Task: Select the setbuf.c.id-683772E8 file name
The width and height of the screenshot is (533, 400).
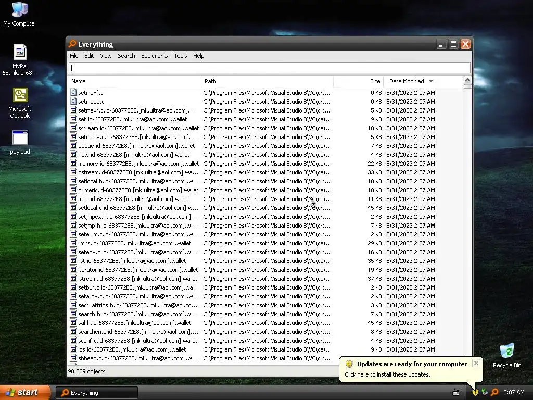Action: click(138, 287)
